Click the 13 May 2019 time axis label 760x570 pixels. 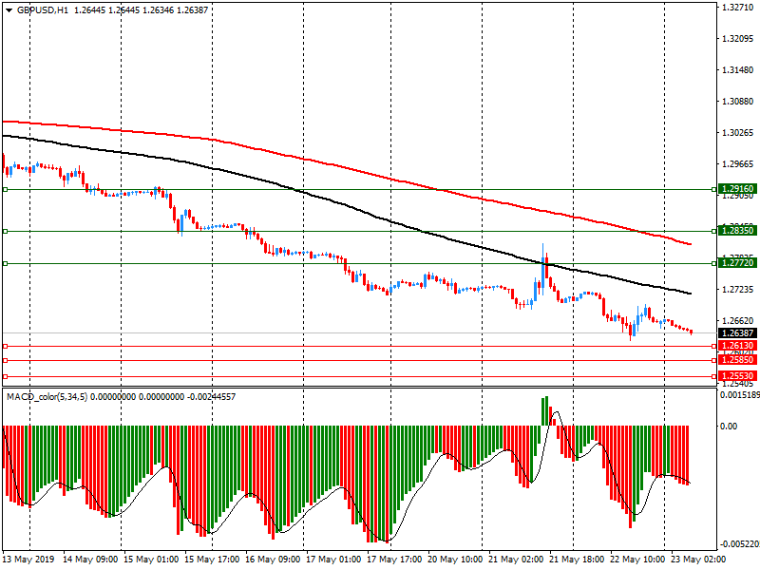pyautogui.click(x=28, y=560)
